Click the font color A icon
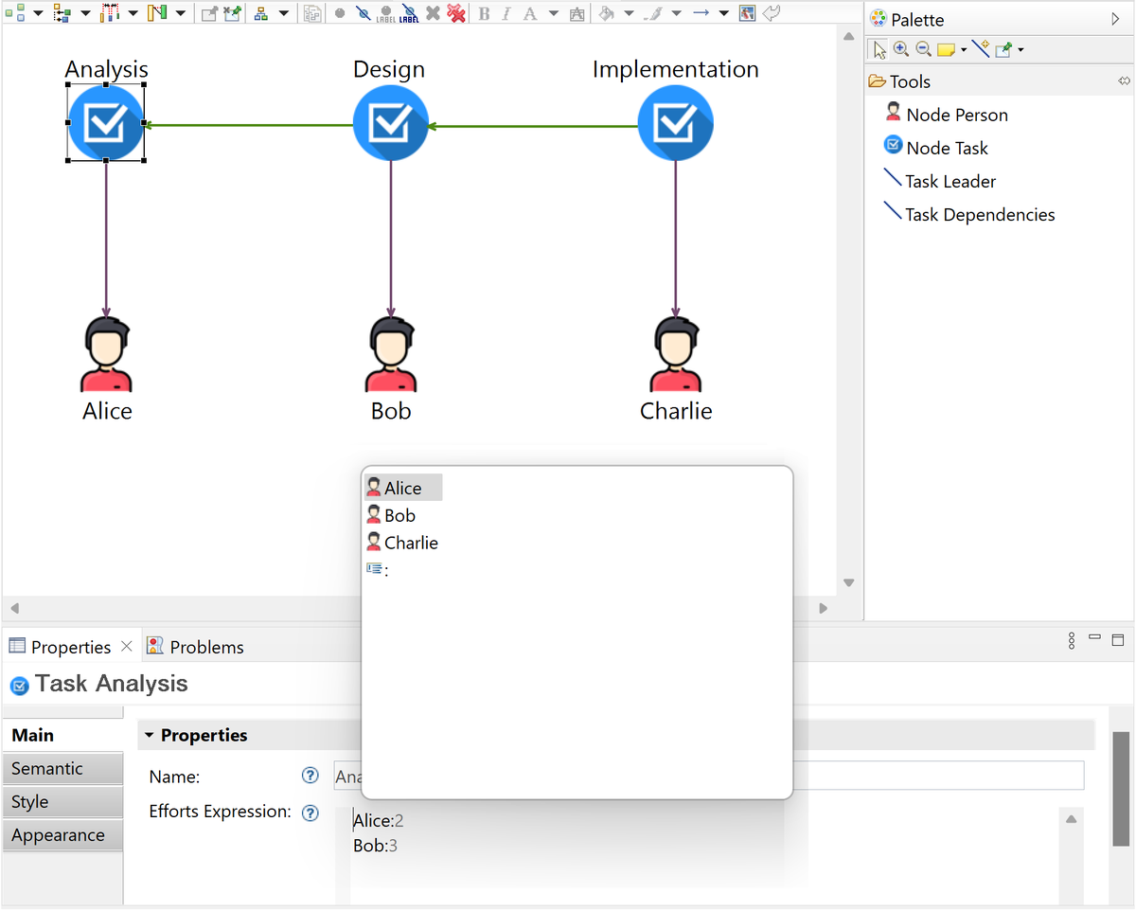1136x911 pixels. [x=529, y=13]
